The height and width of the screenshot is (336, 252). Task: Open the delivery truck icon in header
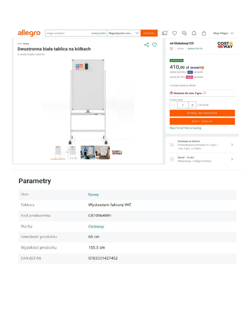click(x=165, y=33)
